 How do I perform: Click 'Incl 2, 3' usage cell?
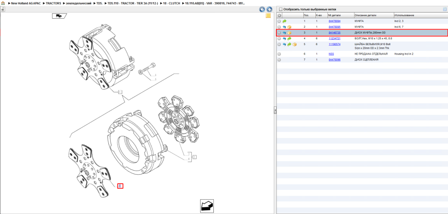(399, 21)
